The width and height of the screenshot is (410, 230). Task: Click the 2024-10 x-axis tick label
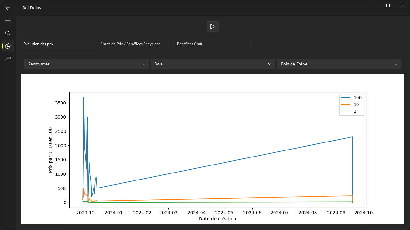click(x=364, y=212)
